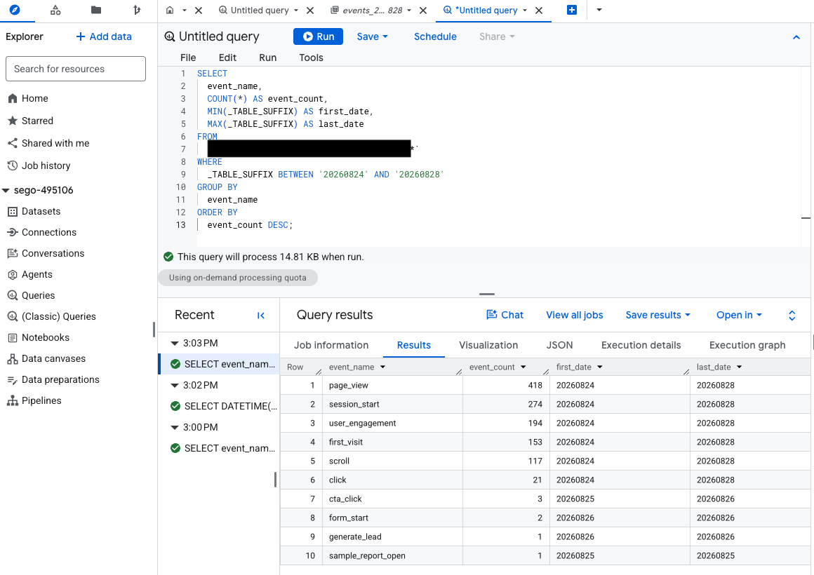Open (Classic) Queries entry
Viewport: 814px width, 575px height.
[x=51, y=316]
